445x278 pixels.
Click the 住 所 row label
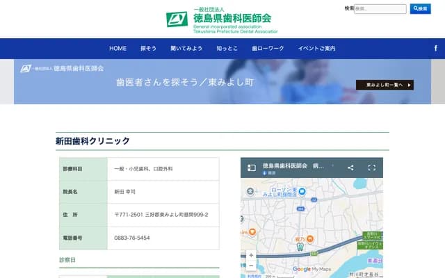click(70, 215)
